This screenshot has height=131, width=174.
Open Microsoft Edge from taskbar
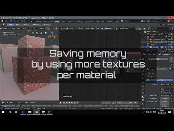pyautogui.click(x=23, y=112)
